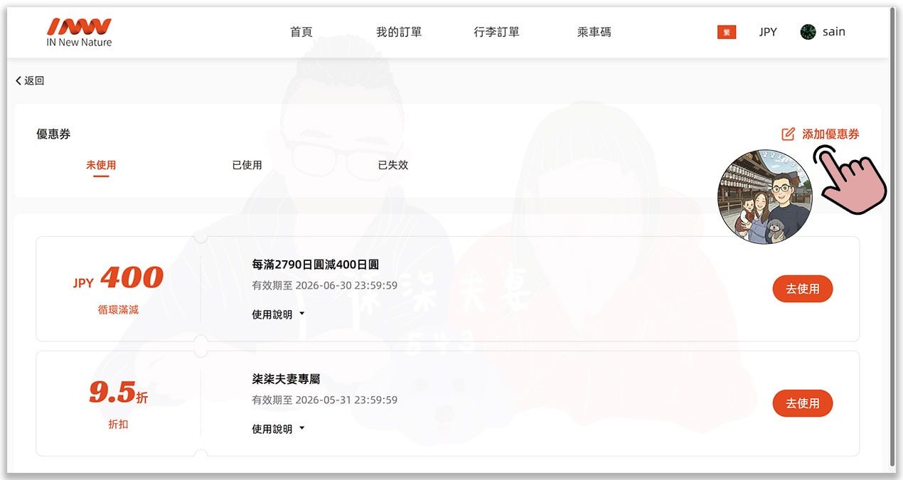903x480 pixels.
Task: Click the 折扣 coupon type label
Action: click(x=118, y=425)
